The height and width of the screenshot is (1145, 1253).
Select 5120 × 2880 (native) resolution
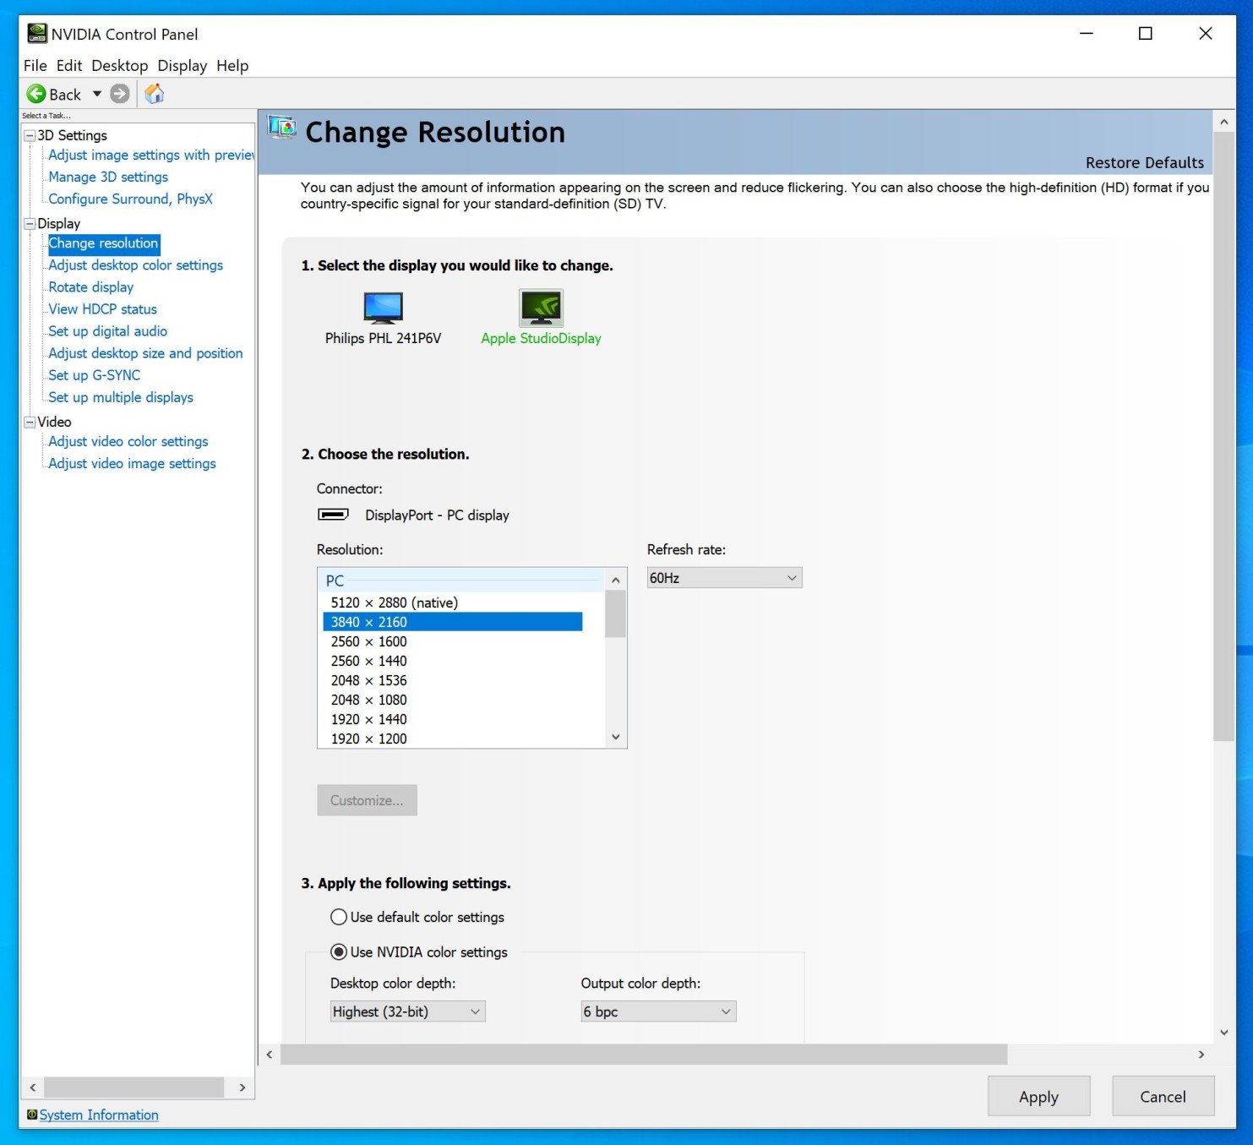coord(453,602)
